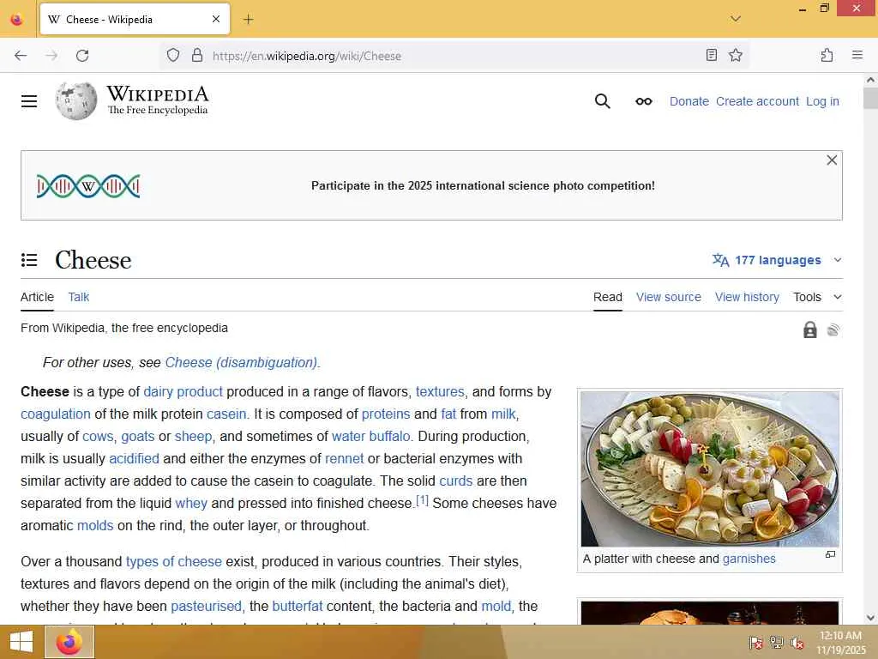Close the Cheese - Wikipedia tab
Screen dimensions: 878x659
(216, 19)
